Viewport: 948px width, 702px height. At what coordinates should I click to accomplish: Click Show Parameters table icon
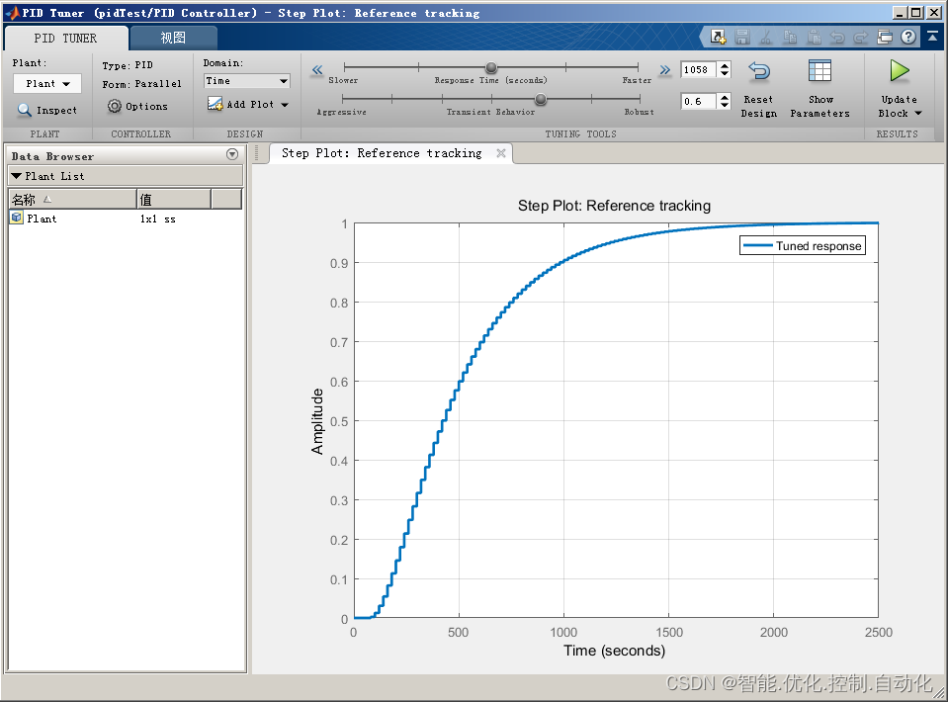819,71
